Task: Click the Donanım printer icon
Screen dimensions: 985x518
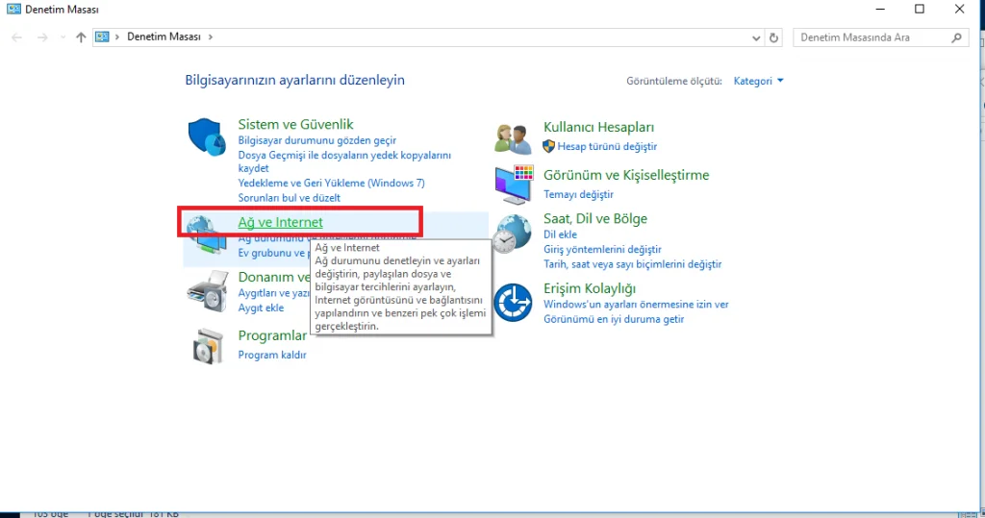Action: point(206,291)
